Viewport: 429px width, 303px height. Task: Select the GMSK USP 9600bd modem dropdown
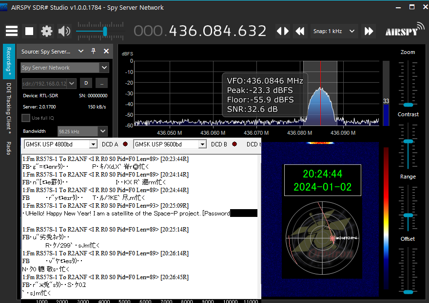170,144
